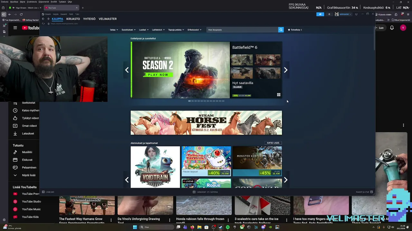Expand the Tapoja pelata dropdown
This screenshot has height=231, width=412.
click(x=176, y=30)
